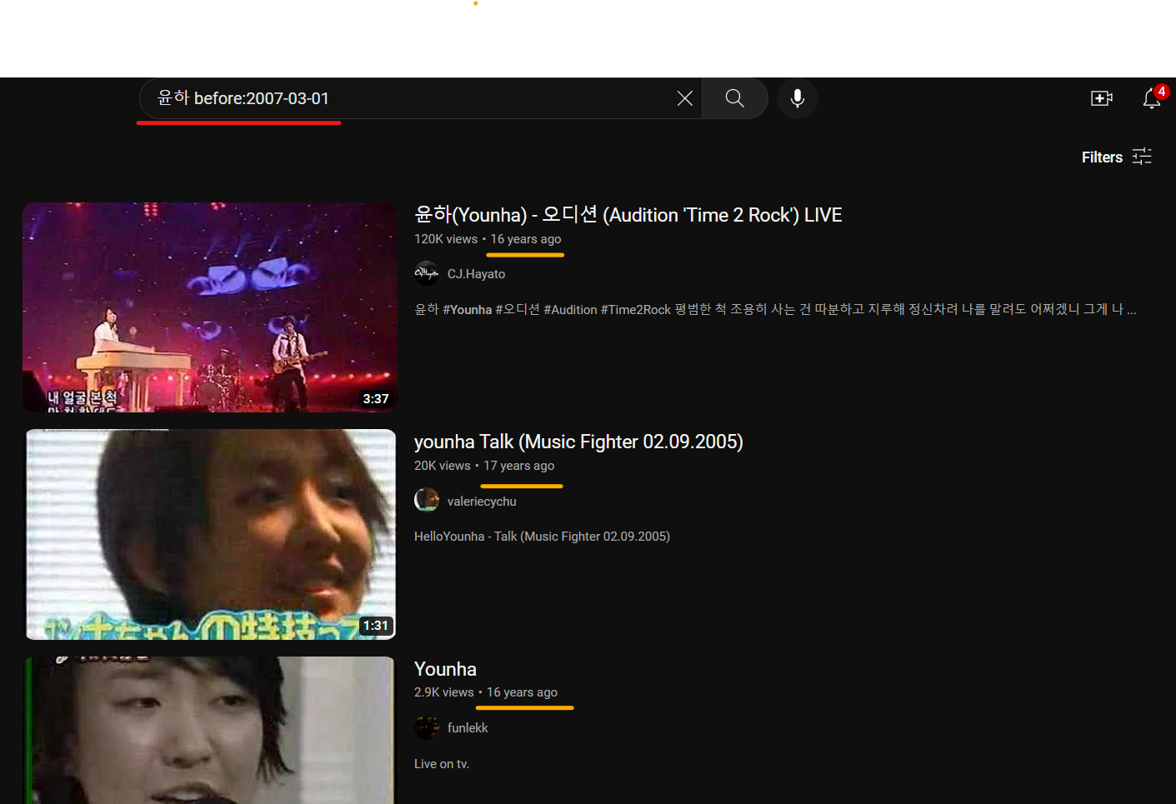Click the 20K views metadata text
The width and height of the screenshot is (1176, 804).
pos(443,465)
